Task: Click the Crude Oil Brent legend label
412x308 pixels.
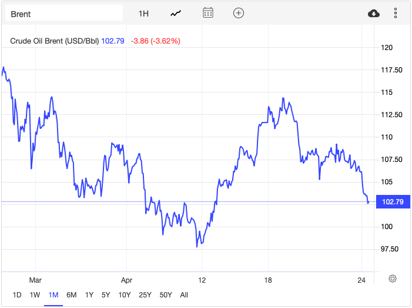Action: pos(55,41)
